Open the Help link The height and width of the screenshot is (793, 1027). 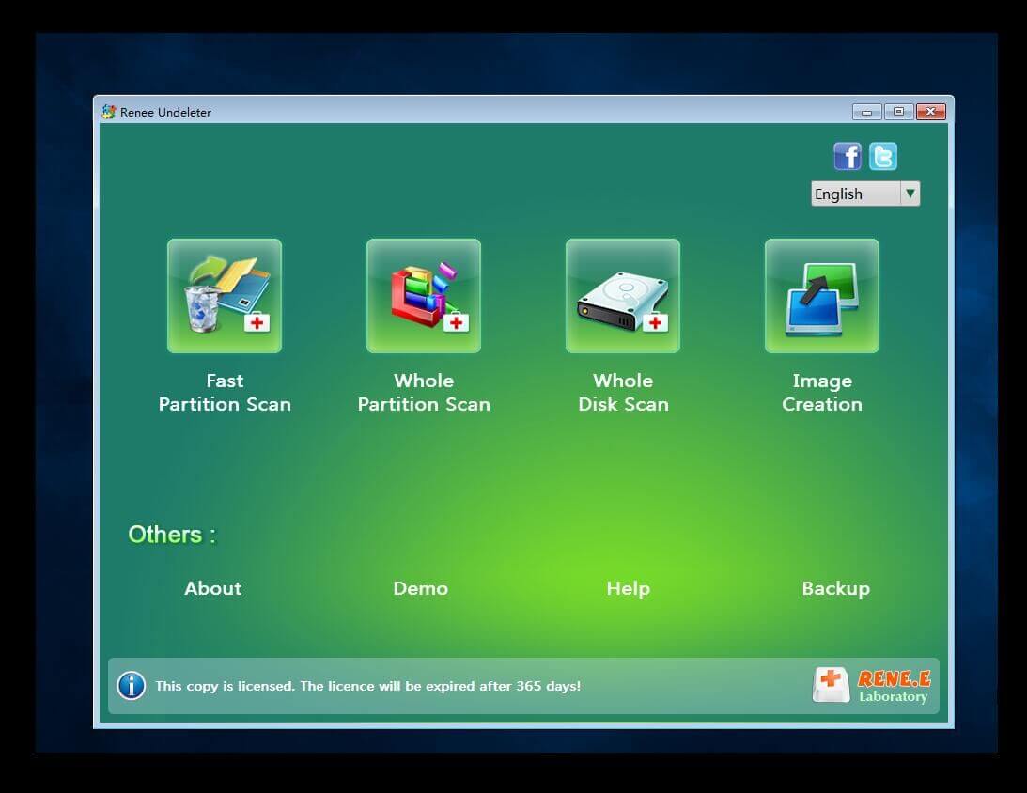628,589
